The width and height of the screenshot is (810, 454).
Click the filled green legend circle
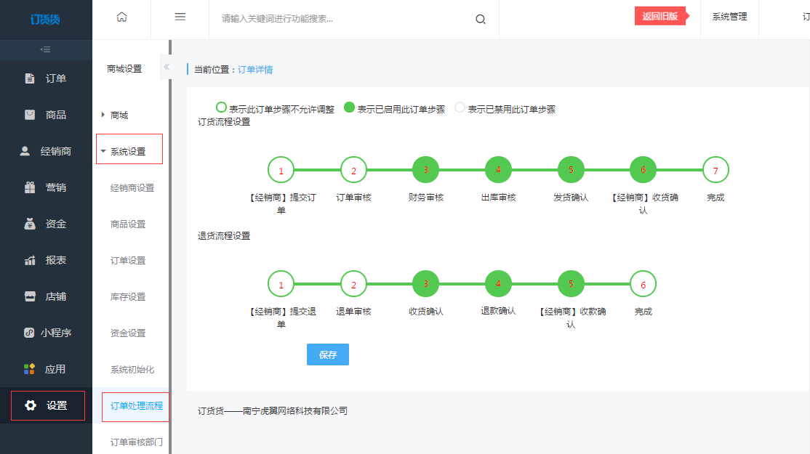(349, 108)
